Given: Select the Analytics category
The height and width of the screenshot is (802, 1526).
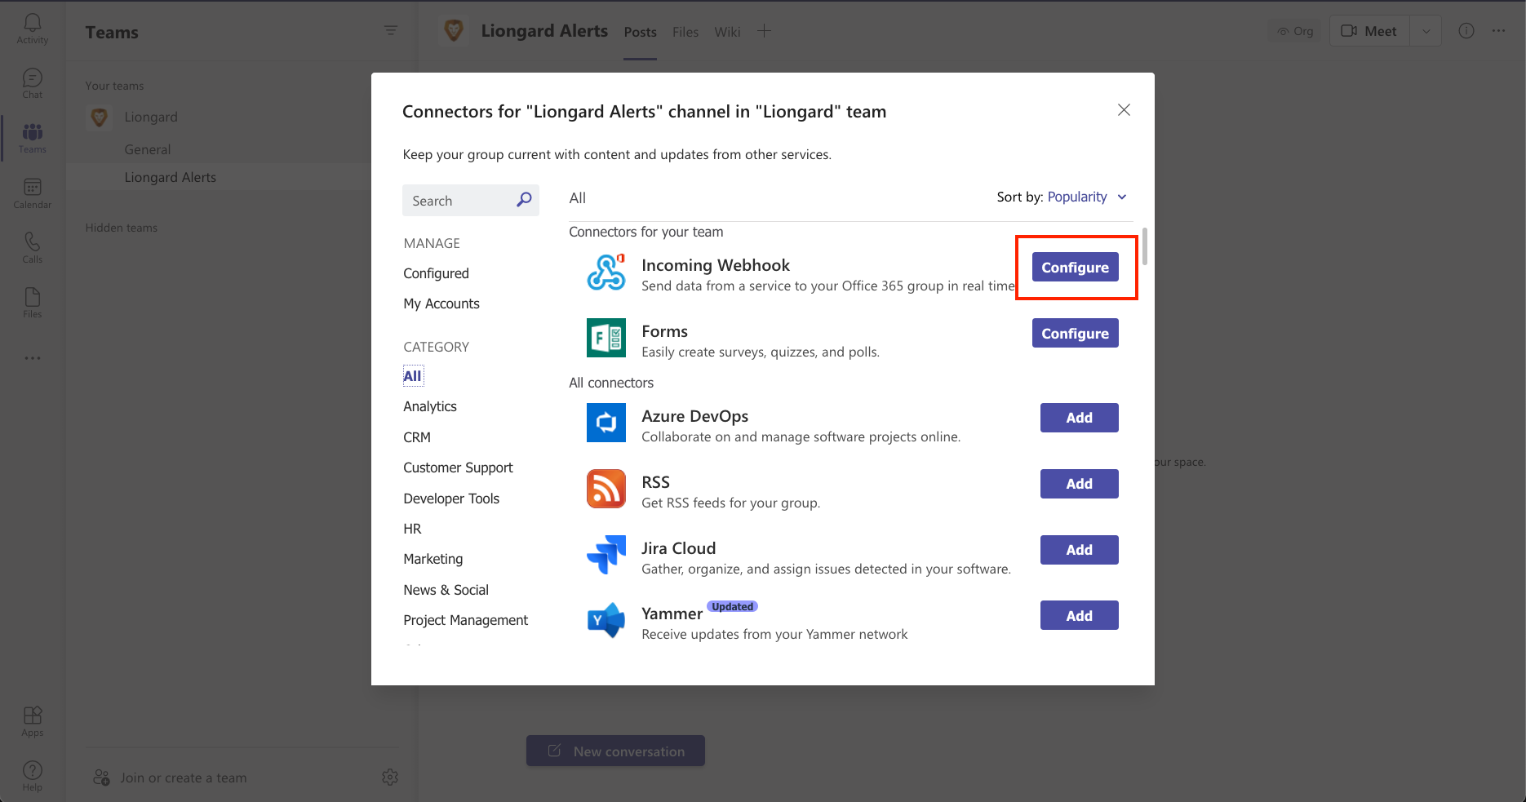Looking at the screenshot, I should coord(430,406).
